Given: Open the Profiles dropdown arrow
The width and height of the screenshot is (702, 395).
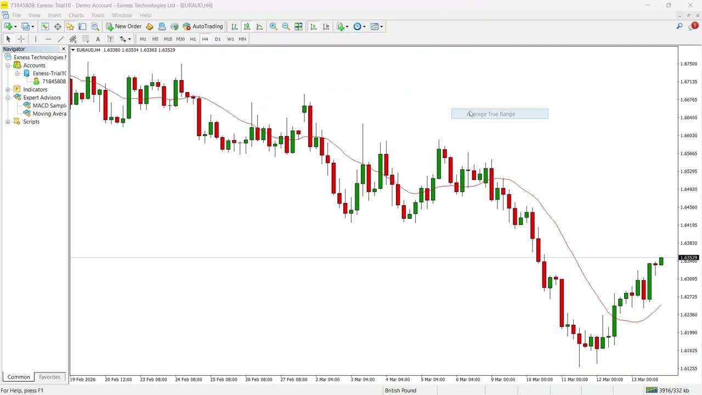Looking at the screenshot, I should tap(32, 26).
